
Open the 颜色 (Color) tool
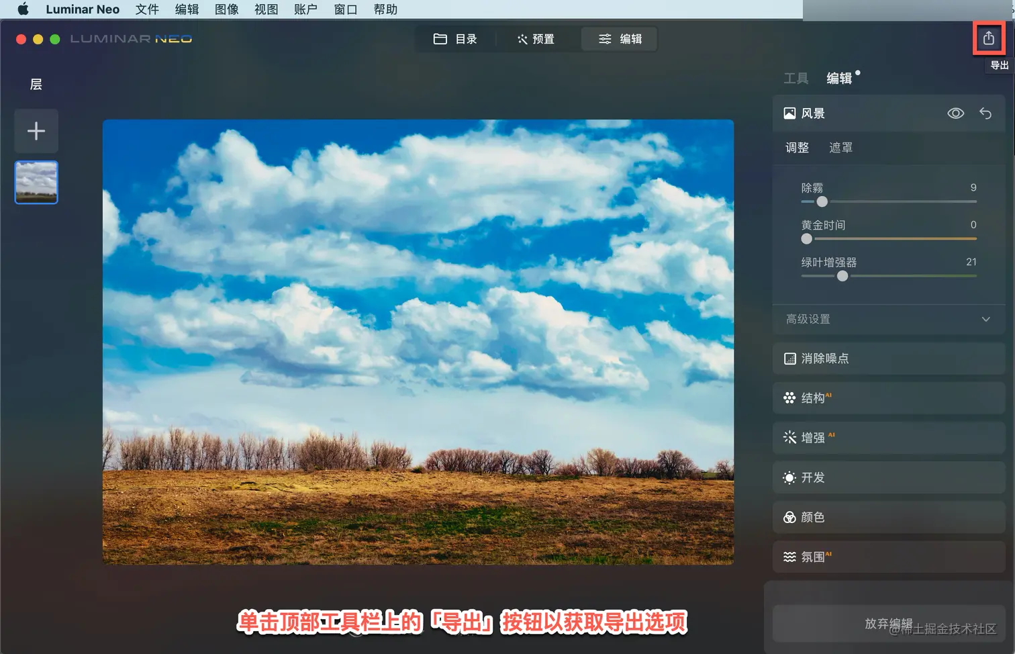pos(888,517)
